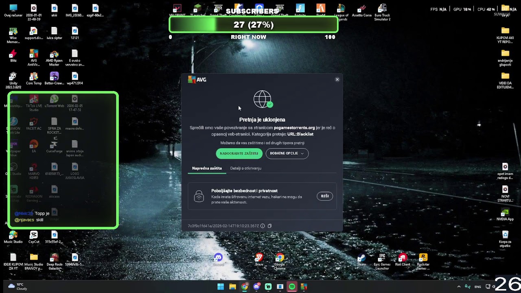Switch to Chrome on the taskbar
The width and height of the screenshot is (521, 293).
click(x=244, y=286)
